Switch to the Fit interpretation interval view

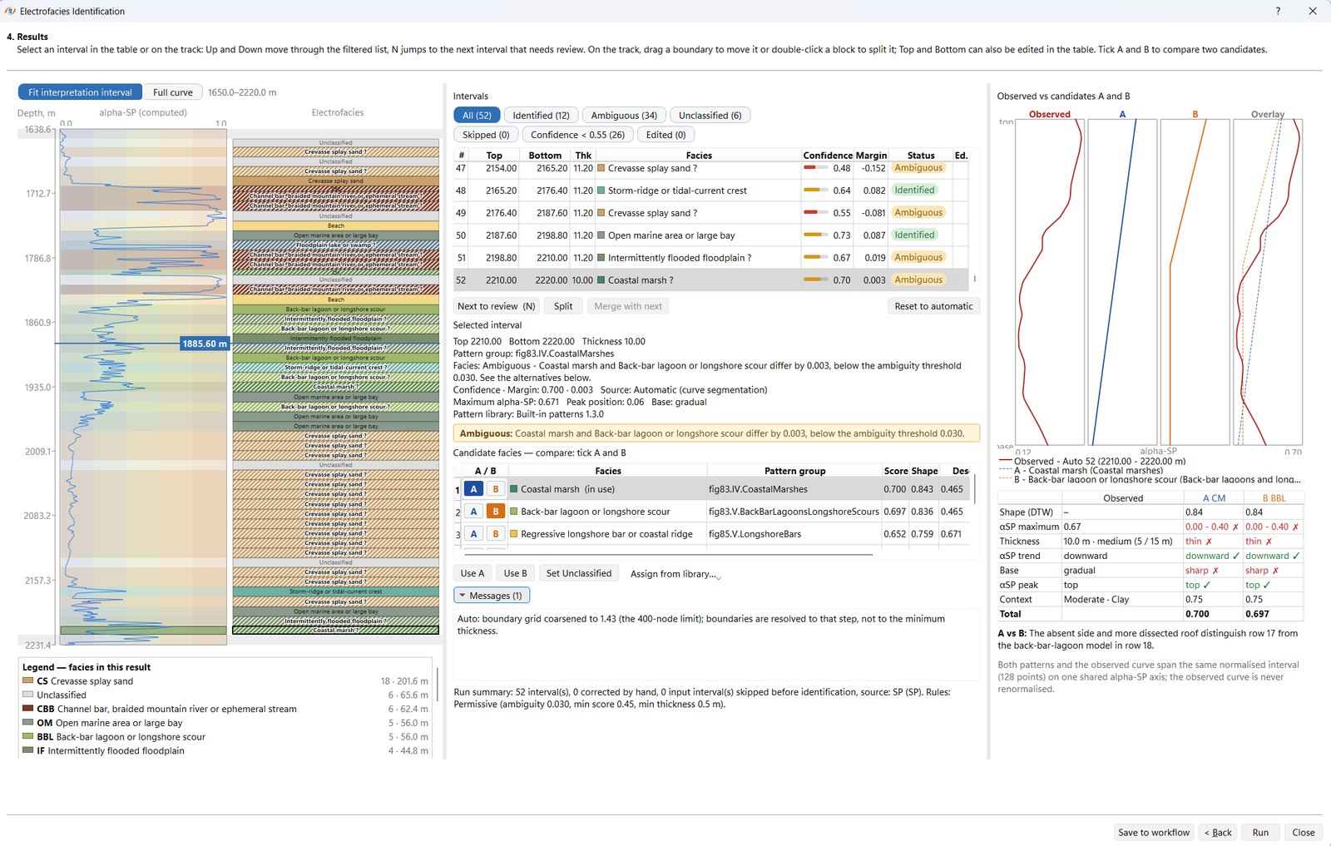80,92
